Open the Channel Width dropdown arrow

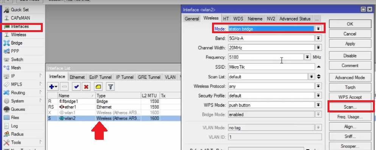coord(318,48)
